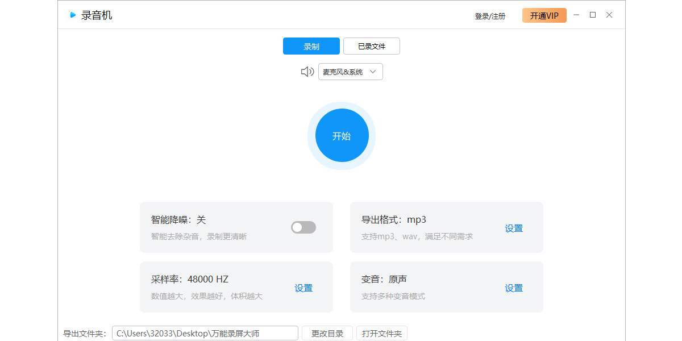This screenshot has height=341, width=682.
Task: Switch to the 录制 tab
Action: pos(311,46)
